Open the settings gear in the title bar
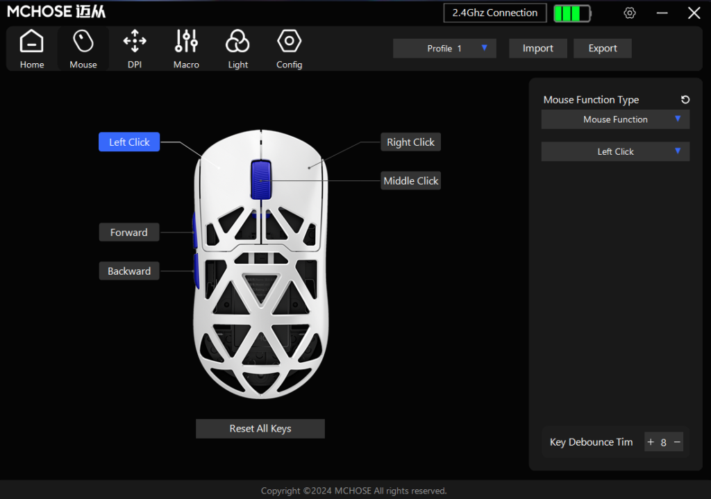The width and height of the screenshot is (711, 499). pyautogui.click(x=629, y=12)
